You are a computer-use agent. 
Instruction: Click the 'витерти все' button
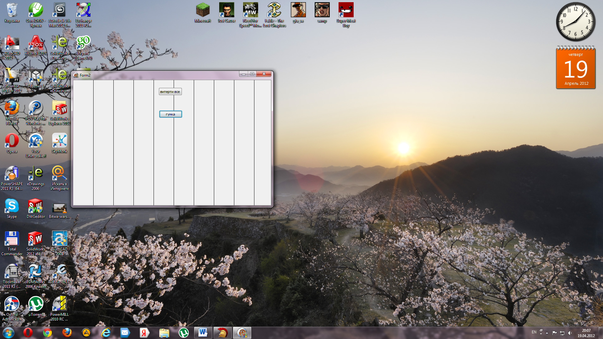pyautogui.click(x=170, y=92)
